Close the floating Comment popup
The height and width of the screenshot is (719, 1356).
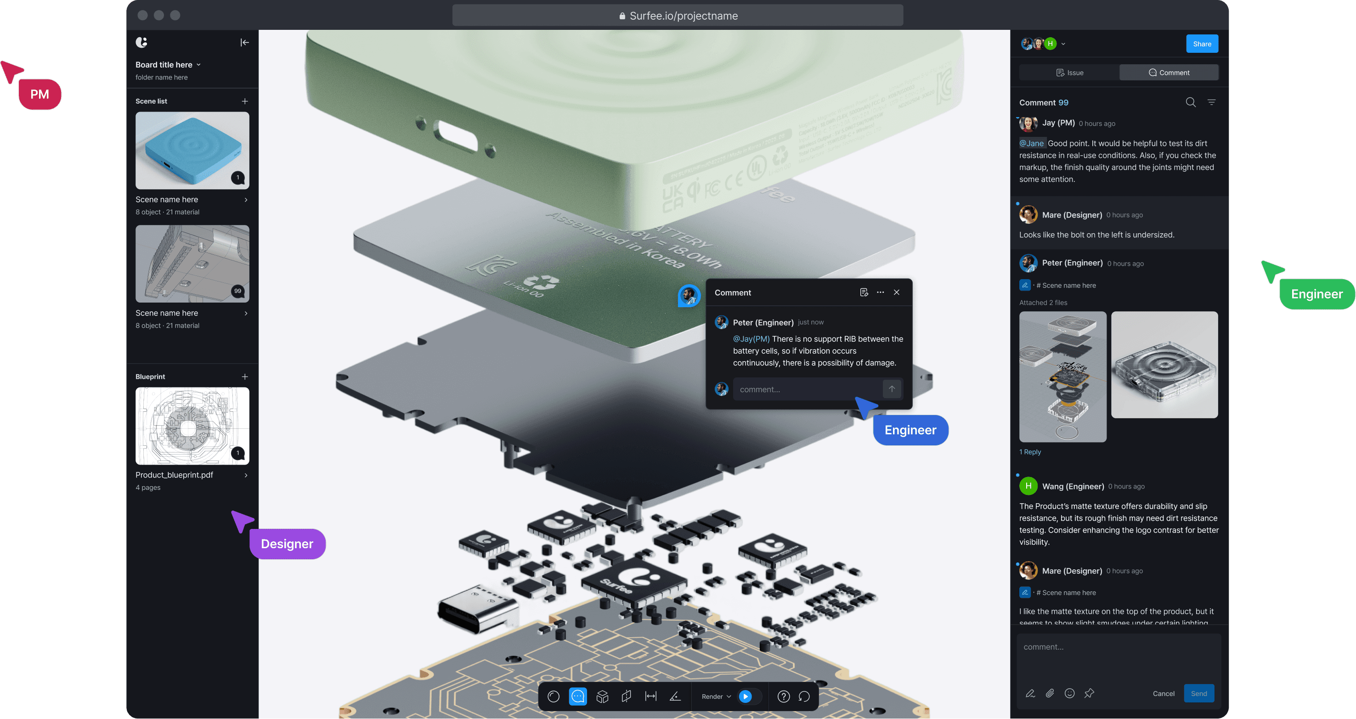coord(897,292)
